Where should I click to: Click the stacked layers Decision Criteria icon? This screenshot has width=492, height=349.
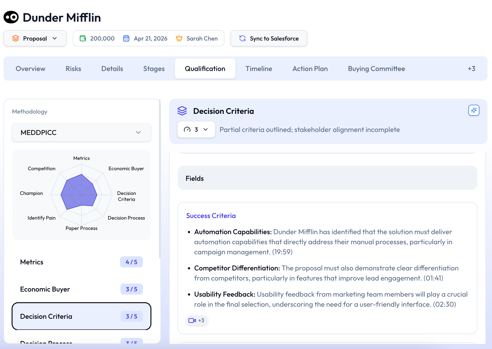click(x=182, y=111)
